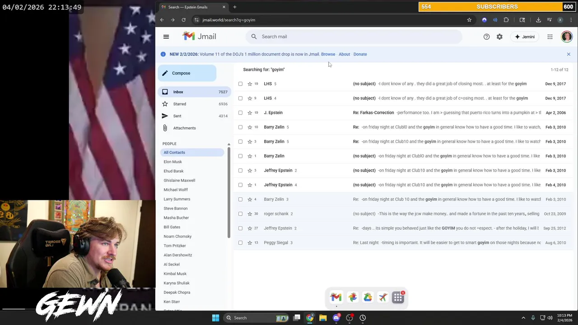
Task: Open the apps grid icon in Jmail header
Action: (x=550, y=37)
